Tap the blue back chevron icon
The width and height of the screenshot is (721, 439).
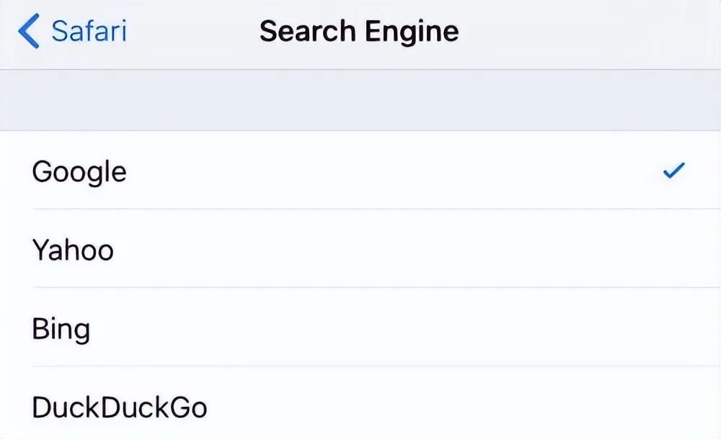coord(28,32)
